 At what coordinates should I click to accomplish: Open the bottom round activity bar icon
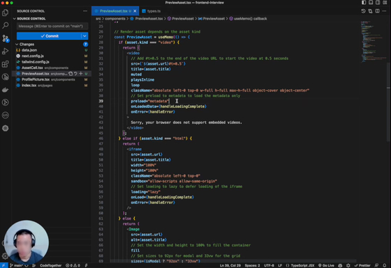(x=6, y=128)
